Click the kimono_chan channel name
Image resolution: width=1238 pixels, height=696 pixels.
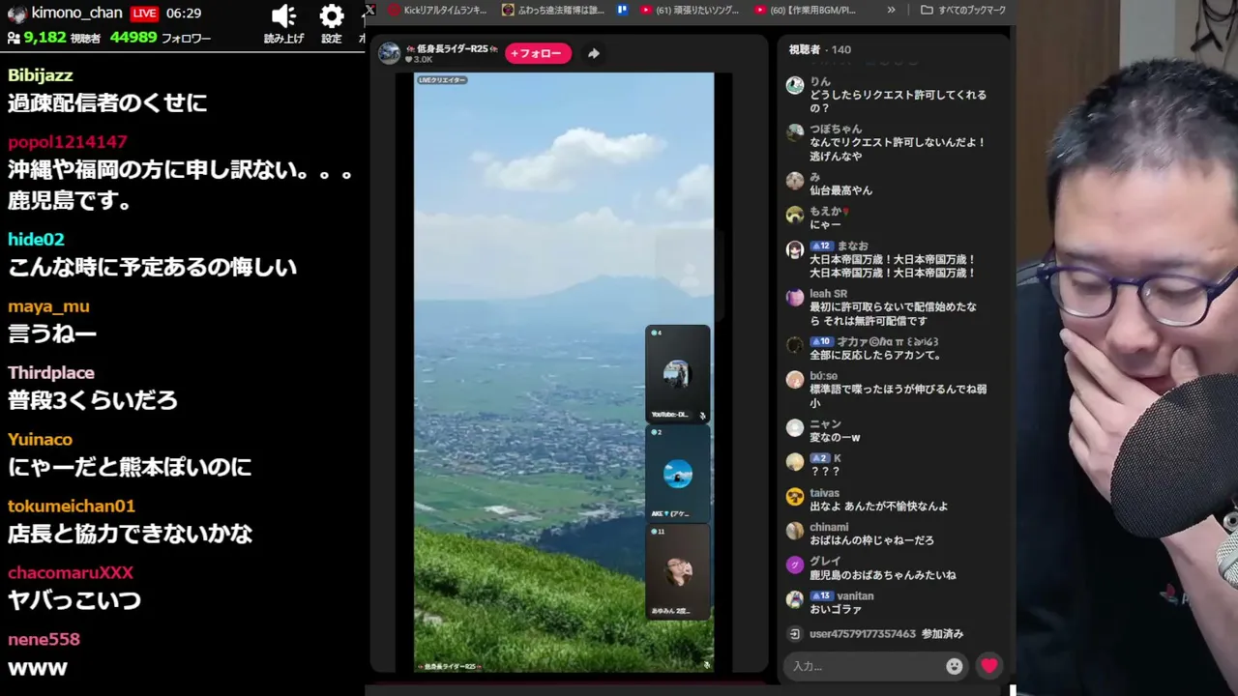pyautogui.click(x=77, y=14)
